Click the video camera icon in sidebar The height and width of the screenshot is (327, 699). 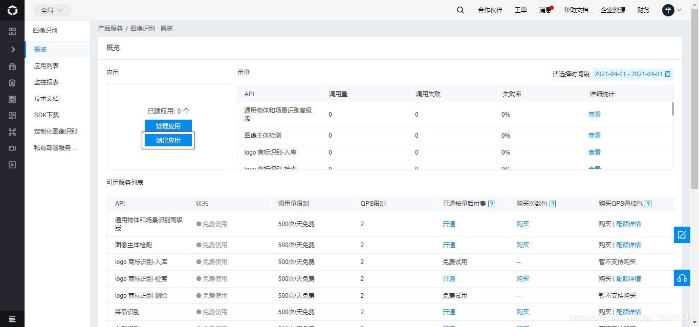pos(12,148)
